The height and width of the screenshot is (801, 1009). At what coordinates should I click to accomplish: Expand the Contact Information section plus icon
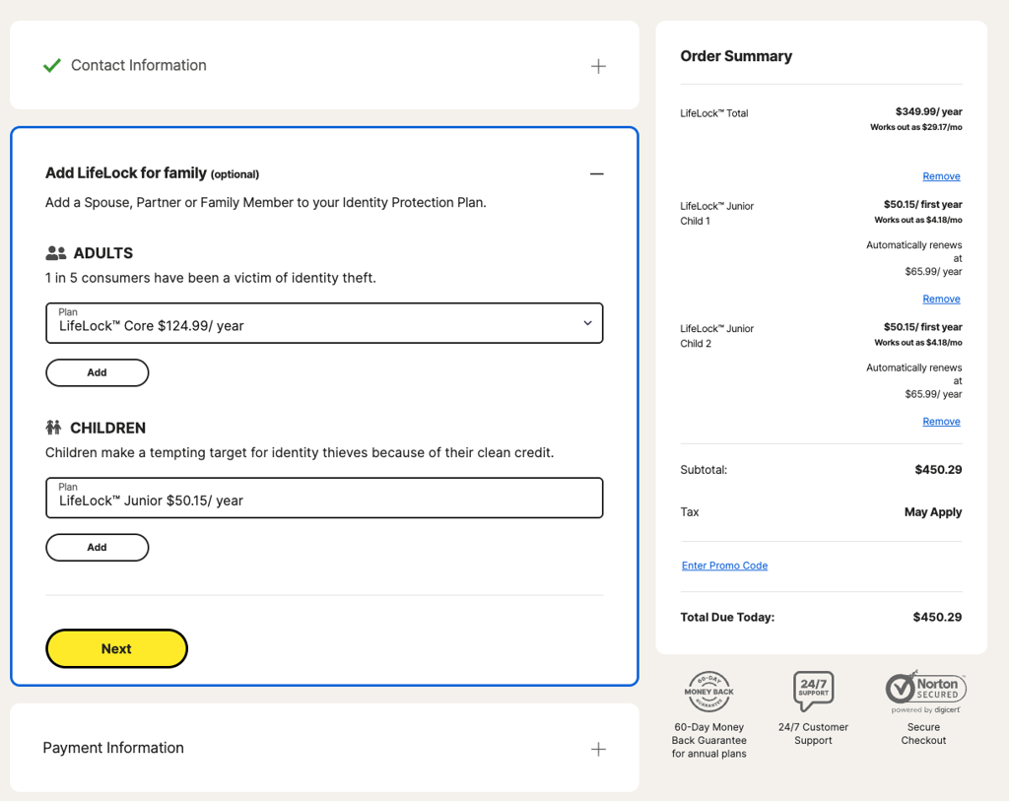(598, 66)
